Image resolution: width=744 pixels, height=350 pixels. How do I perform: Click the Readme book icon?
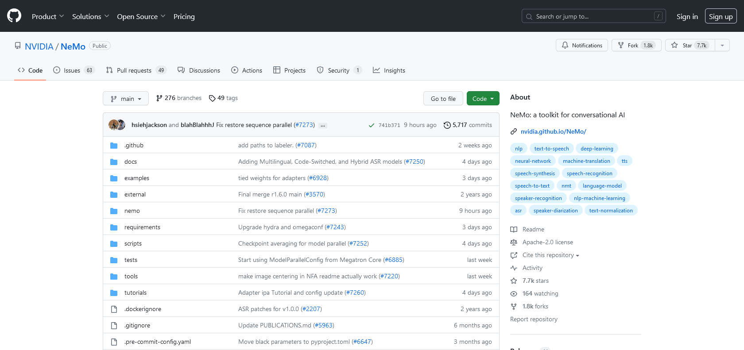click(x=514, y=229)
